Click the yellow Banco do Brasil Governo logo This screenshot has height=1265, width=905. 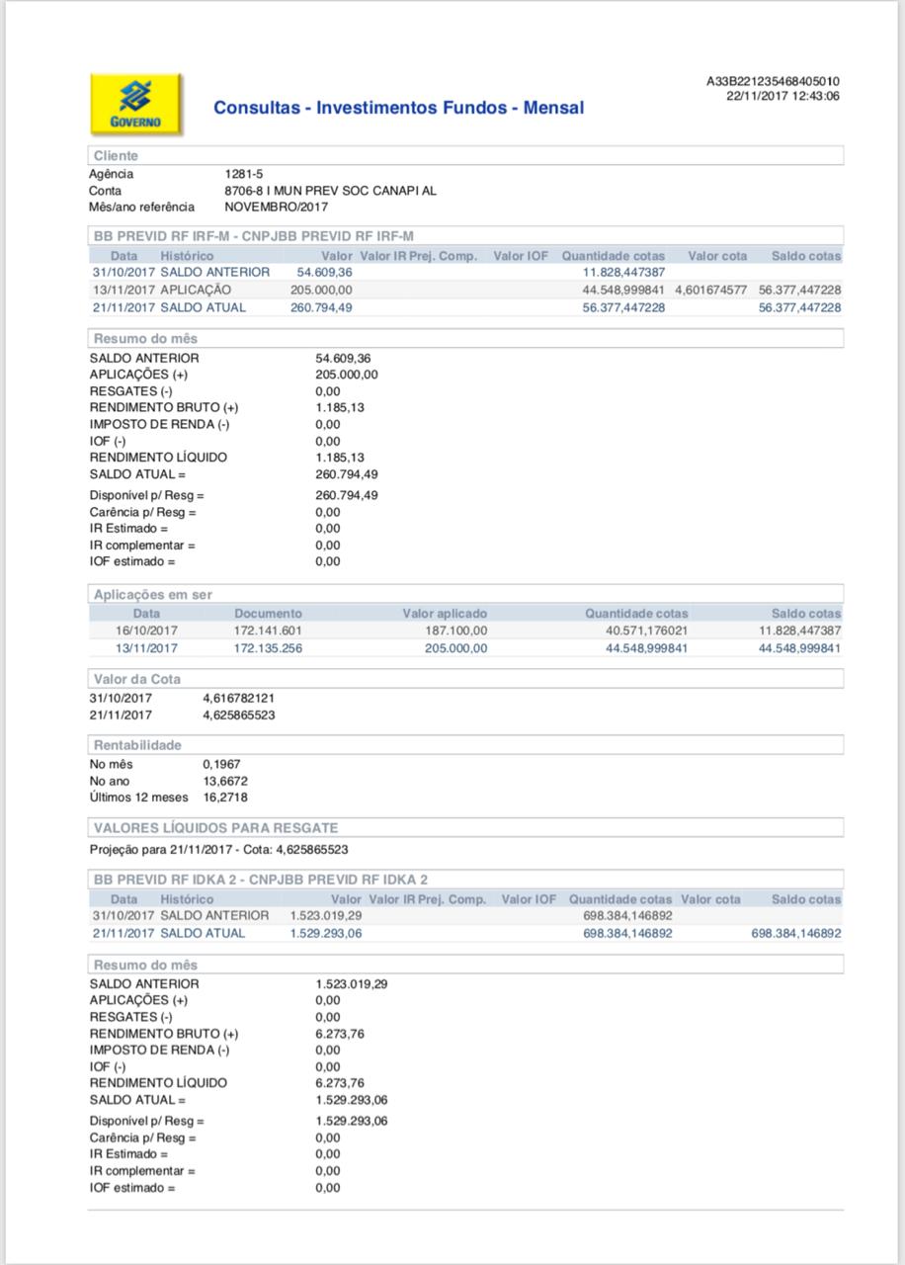click(x=136, y=104)
